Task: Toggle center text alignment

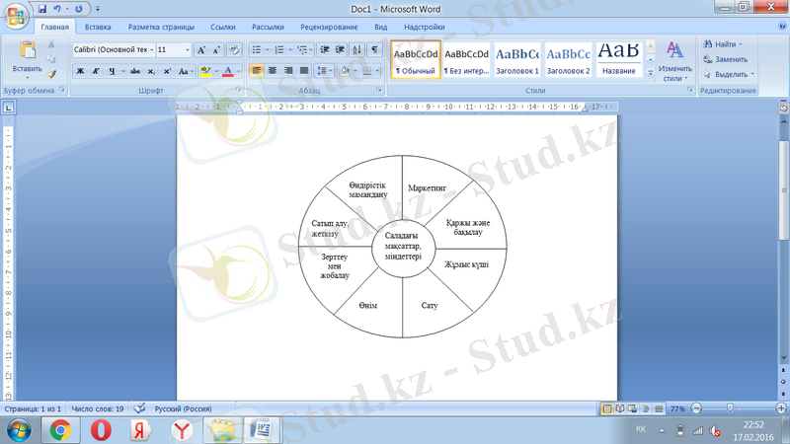Action: click(x=273, y=71)
